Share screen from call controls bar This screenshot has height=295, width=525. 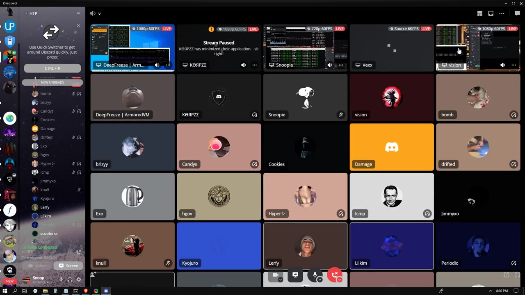pyautogui.click(x=295, y=275)
